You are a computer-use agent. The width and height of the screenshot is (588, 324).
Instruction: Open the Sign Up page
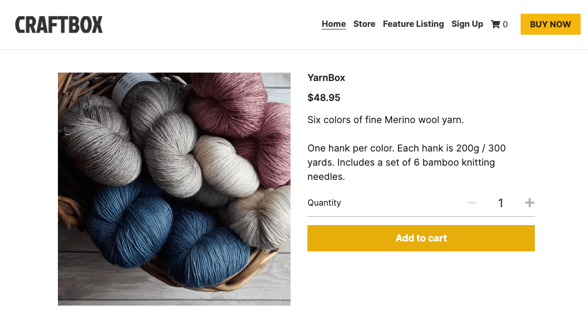click(x=467, y=24)
